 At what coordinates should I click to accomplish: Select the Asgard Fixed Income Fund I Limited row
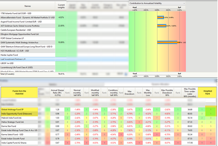coord(28,22)
